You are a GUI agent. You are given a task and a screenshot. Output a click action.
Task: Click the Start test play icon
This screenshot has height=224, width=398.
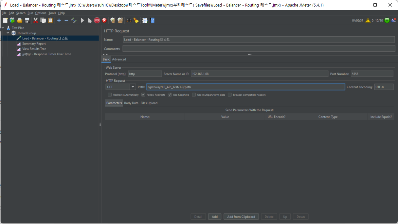point(82,20)
